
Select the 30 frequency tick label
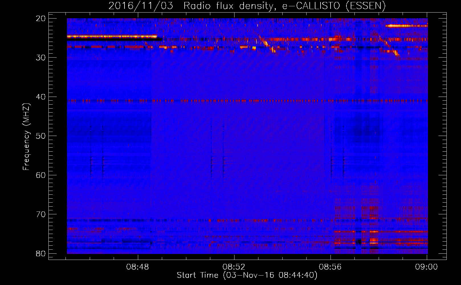click(41, 58)
